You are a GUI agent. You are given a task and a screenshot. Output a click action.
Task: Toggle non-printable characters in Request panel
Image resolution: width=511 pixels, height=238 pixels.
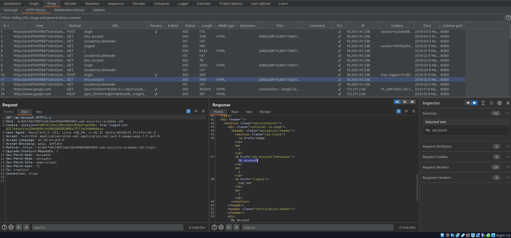click(x=196, y=111)
